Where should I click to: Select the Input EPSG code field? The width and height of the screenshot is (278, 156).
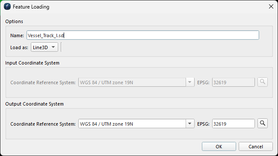[234, 82]
